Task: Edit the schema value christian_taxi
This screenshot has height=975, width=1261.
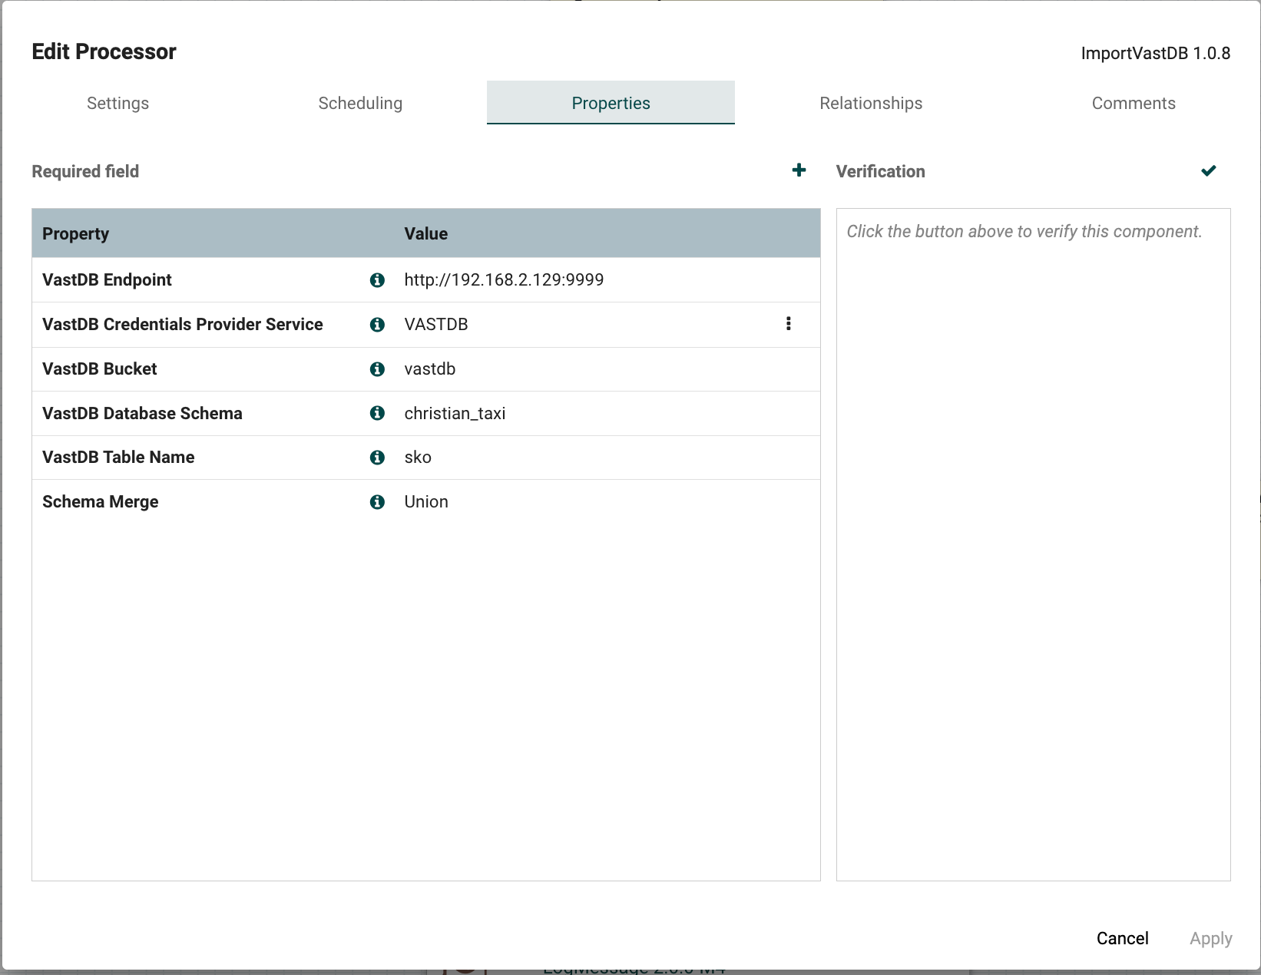Action: [455, 414]
